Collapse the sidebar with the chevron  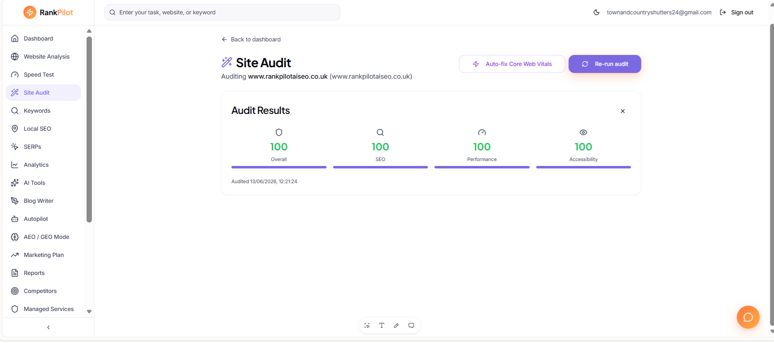click(x=48, y=327)
